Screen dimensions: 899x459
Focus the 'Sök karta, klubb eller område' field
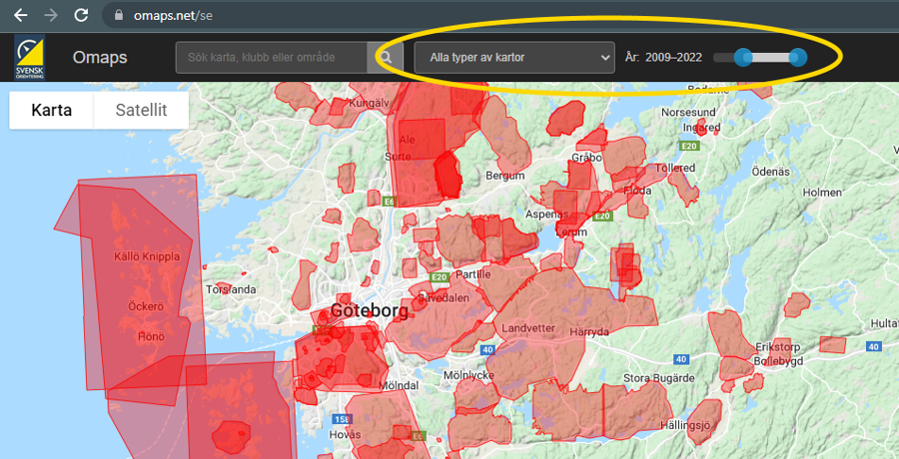click(272, 57)
